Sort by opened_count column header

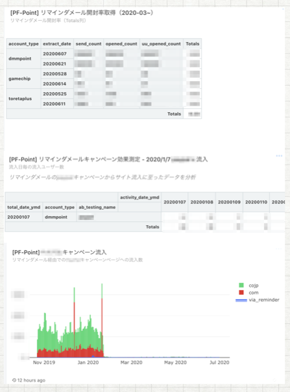point(121,43)
